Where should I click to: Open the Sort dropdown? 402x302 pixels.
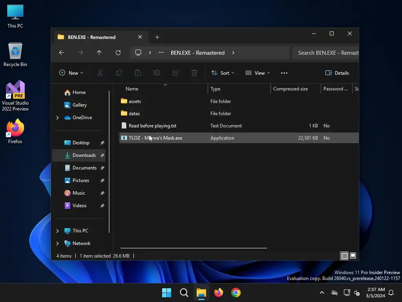tap(223, 73)
